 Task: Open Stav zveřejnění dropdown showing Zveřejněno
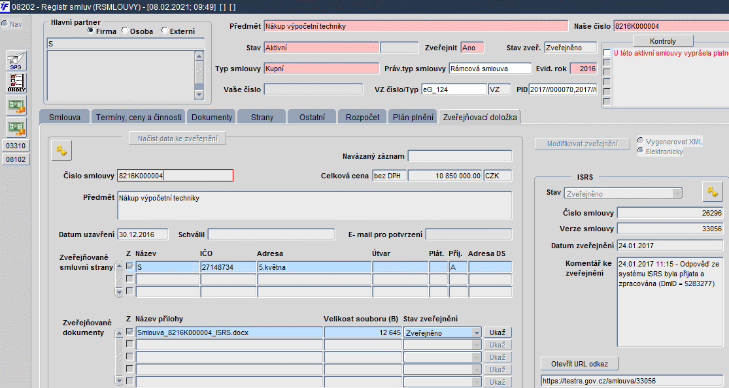[x=477, y=332]
